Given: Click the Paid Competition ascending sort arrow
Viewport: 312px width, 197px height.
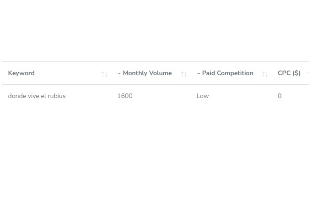Looking at the screenshot, I should pyautogui.click(x=264, y=74).
